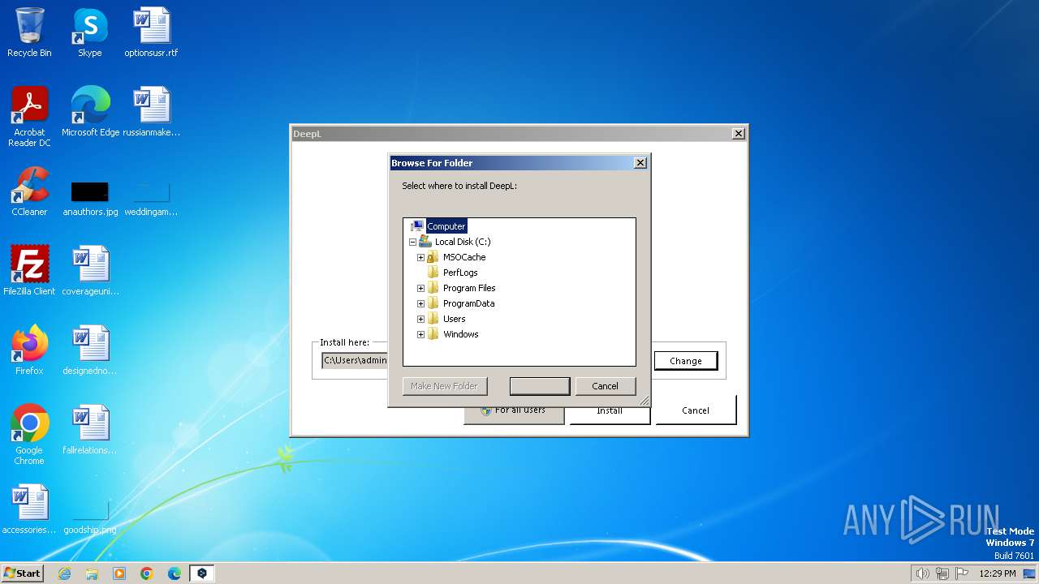Open Chrome from the taskbar

coord(147,573)
